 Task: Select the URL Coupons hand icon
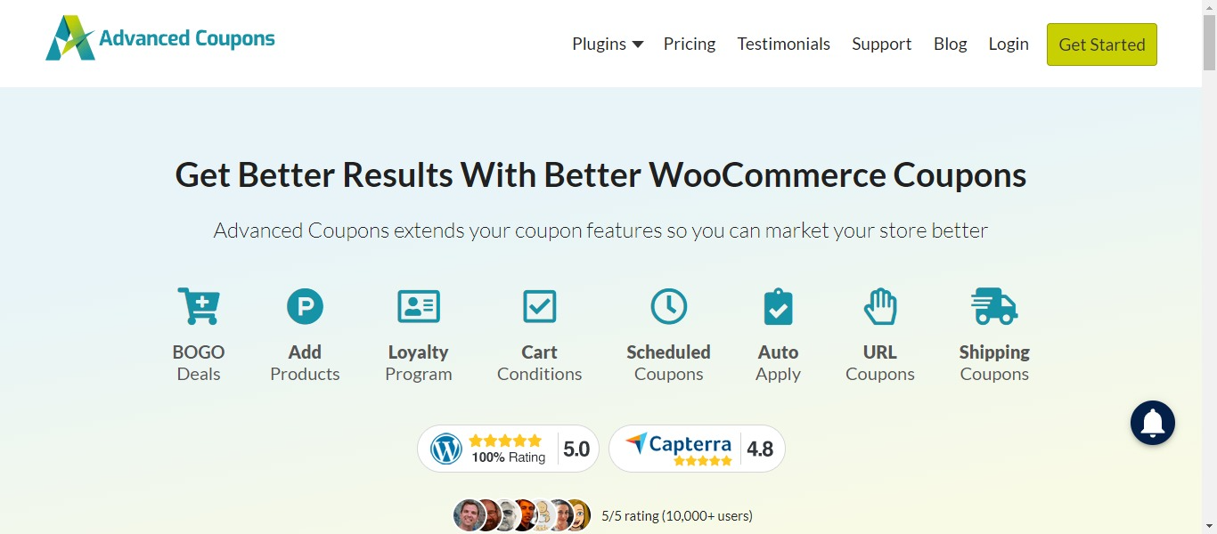click(x=879, y=306)
